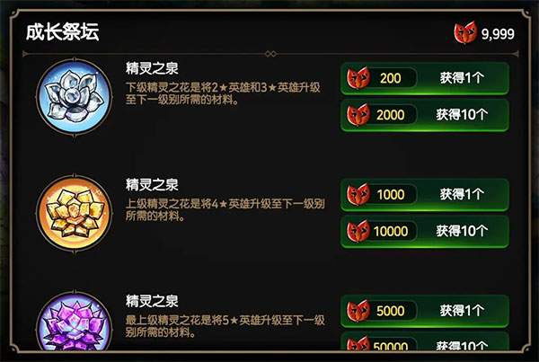Click the purple spirit flower icon

coord(75,322)
